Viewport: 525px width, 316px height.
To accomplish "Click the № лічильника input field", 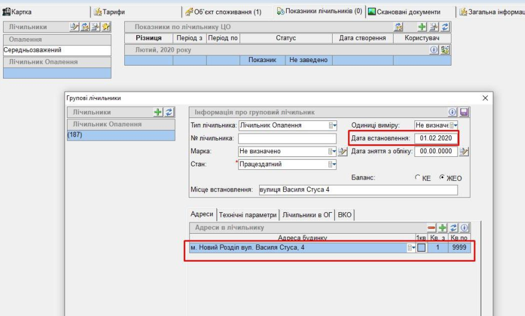I will pos(287,138).
